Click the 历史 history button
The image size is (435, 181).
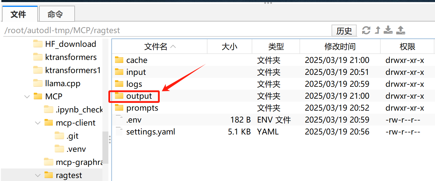tap(344, 30)
